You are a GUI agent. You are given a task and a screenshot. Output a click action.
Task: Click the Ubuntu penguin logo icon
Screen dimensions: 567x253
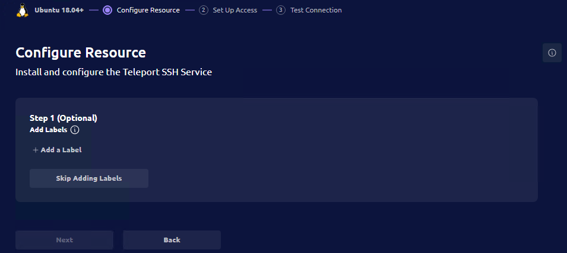pyautogui.click(x=23, y=10)
